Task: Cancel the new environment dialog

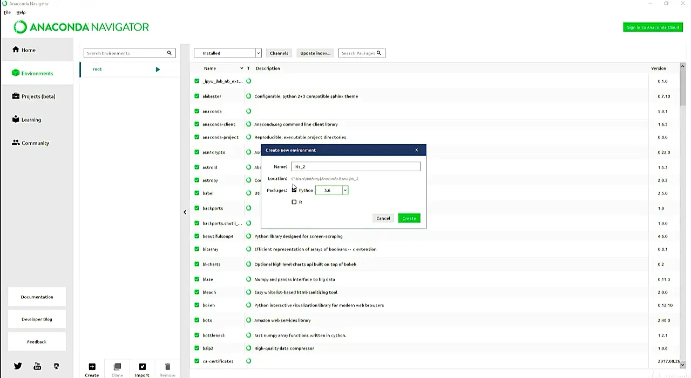Action: coord(383,218)
